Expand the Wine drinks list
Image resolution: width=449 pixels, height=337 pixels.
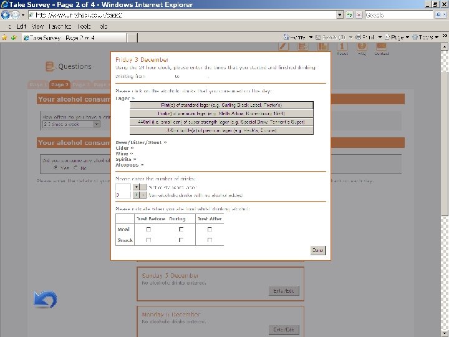click(x=124, y=154)
